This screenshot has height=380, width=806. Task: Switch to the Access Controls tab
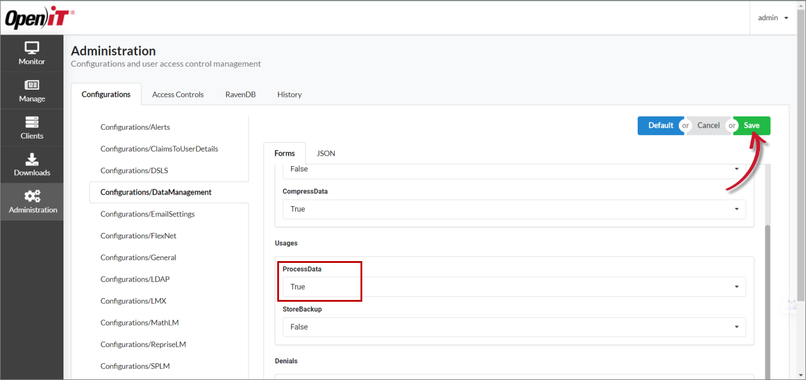(177, 94)
